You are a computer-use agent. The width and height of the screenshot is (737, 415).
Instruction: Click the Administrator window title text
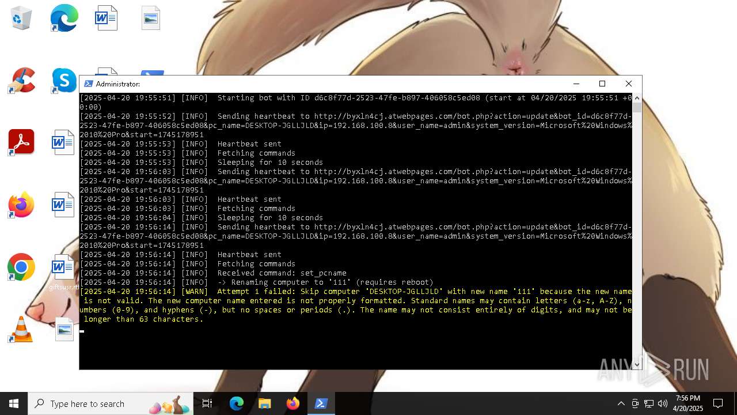tap(117, 84)
